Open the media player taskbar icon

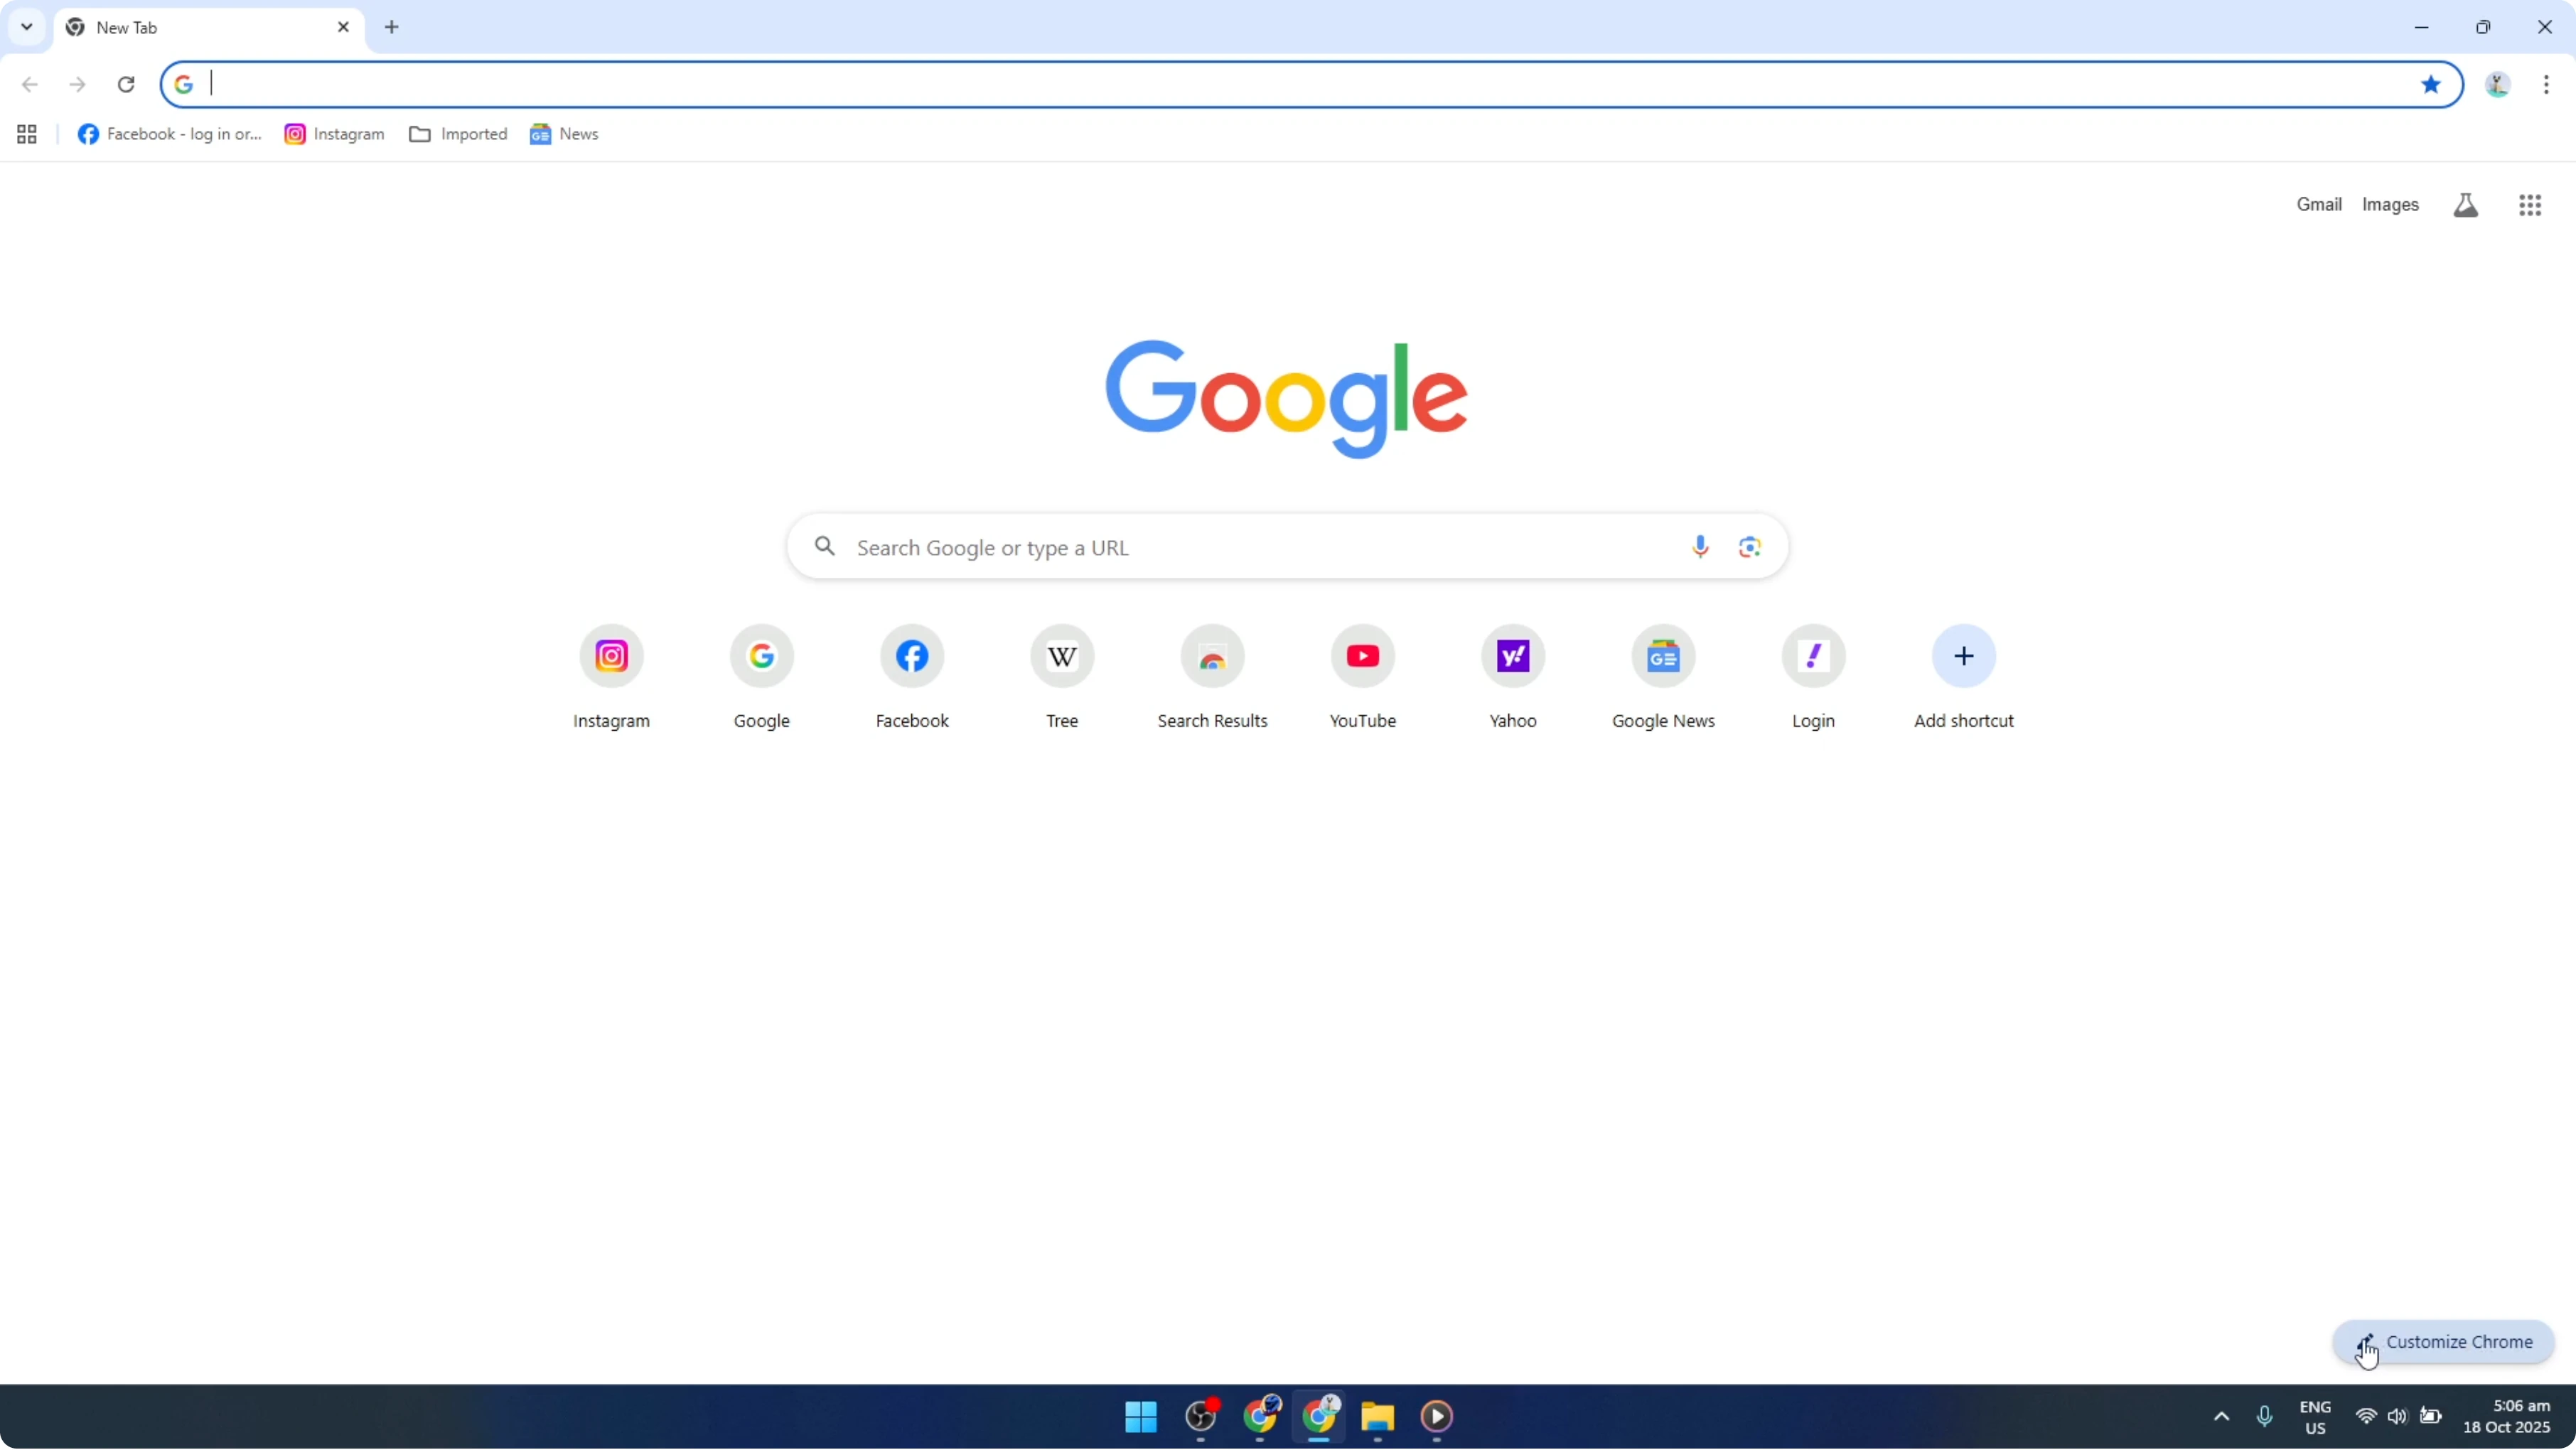[x=1437, y=1417]
